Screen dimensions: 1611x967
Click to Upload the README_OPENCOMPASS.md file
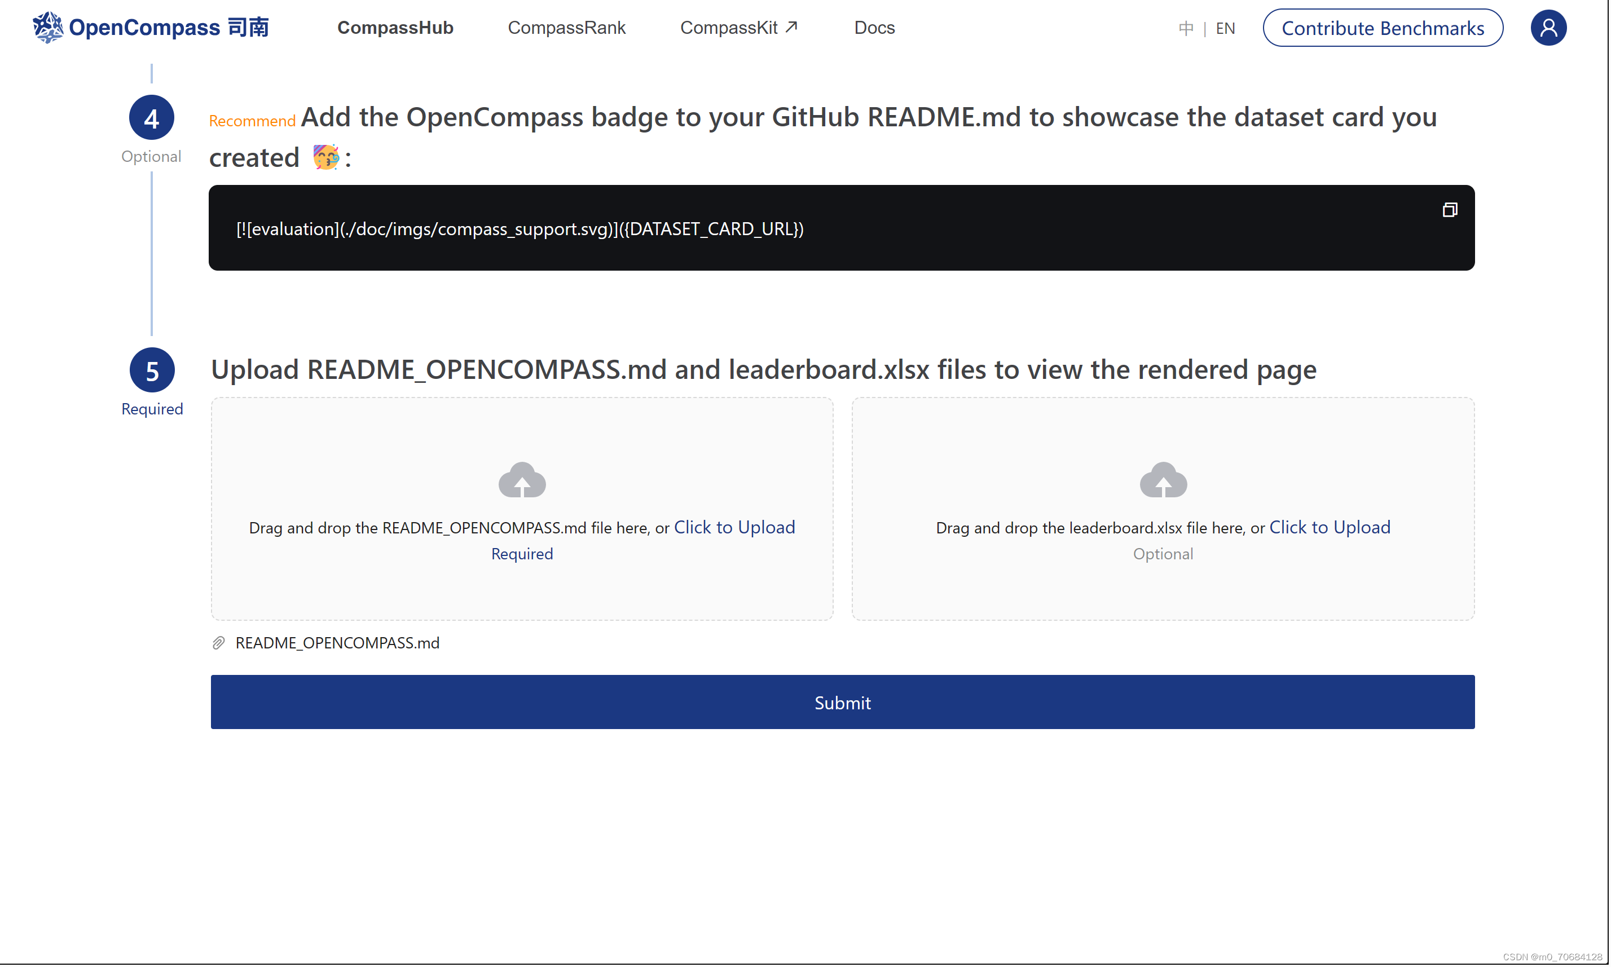pos(734,527)
